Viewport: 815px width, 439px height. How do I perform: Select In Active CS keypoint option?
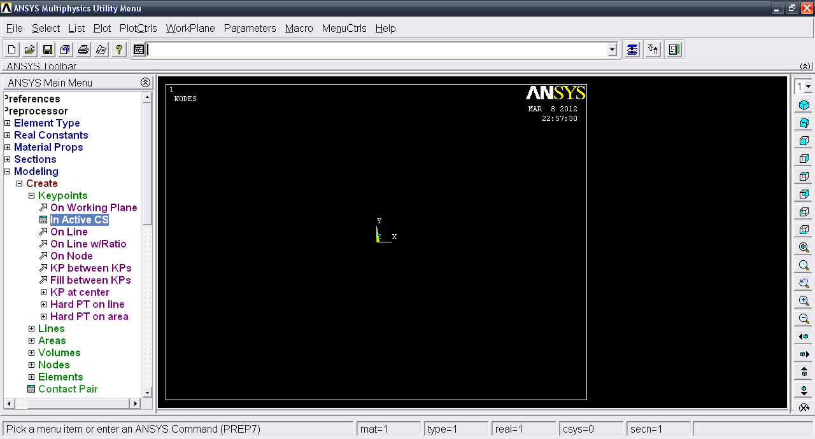[80, 220]
